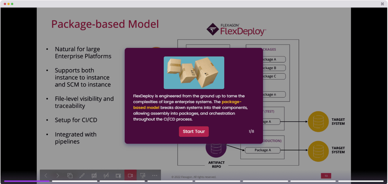Open the slide overview icon
This screenshot has height=184, width=388.
click(x=70, y=175)
